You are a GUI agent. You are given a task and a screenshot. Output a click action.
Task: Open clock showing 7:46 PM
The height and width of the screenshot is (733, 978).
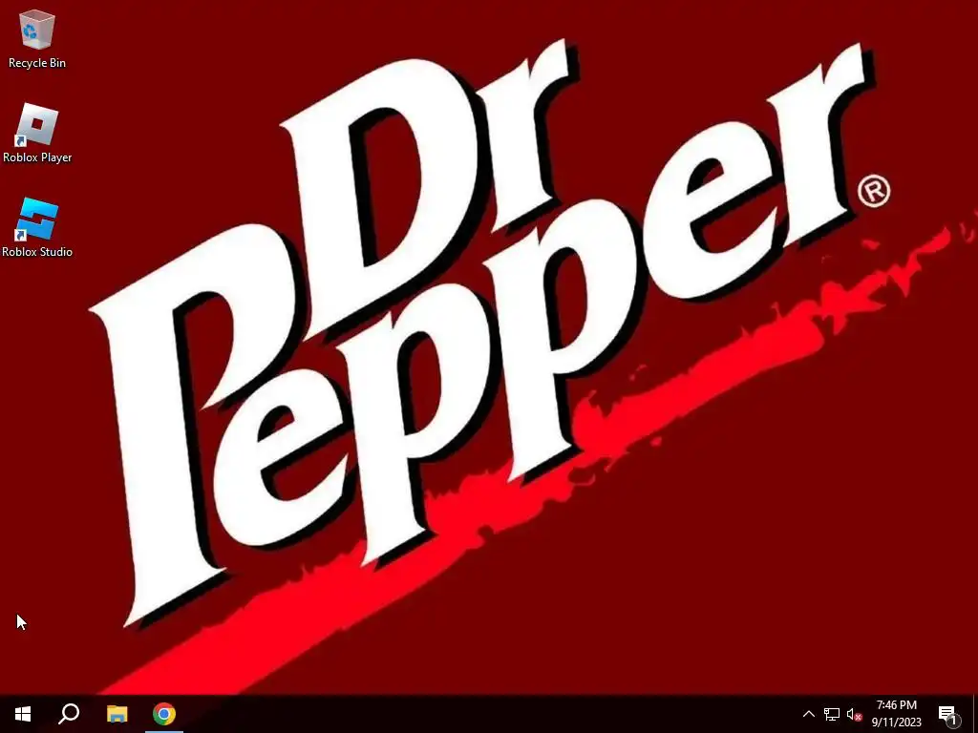coord(896,714)
